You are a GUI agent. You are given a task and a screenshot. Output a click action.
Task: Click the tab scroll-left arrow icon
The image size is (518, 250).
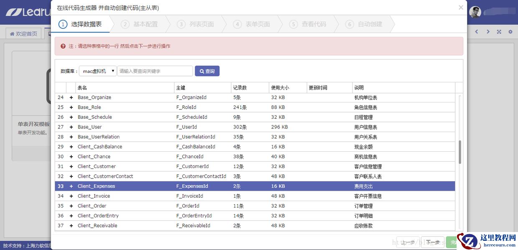pyautogui.click(x=477, y=32)
